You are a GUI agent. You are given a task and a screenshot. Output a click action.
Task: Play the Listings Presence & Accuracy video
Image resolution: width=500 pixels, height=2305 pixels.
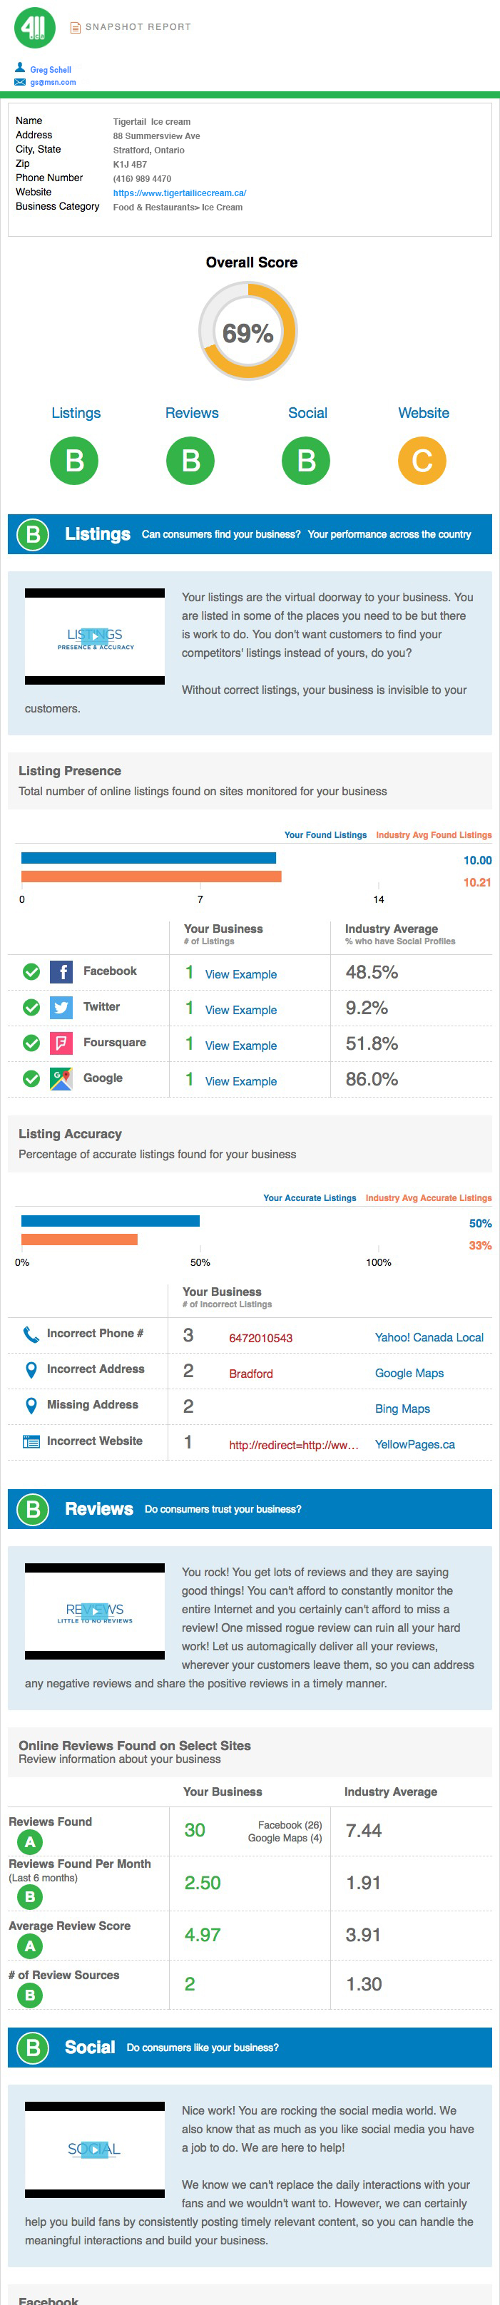click(x=95, y=637)
